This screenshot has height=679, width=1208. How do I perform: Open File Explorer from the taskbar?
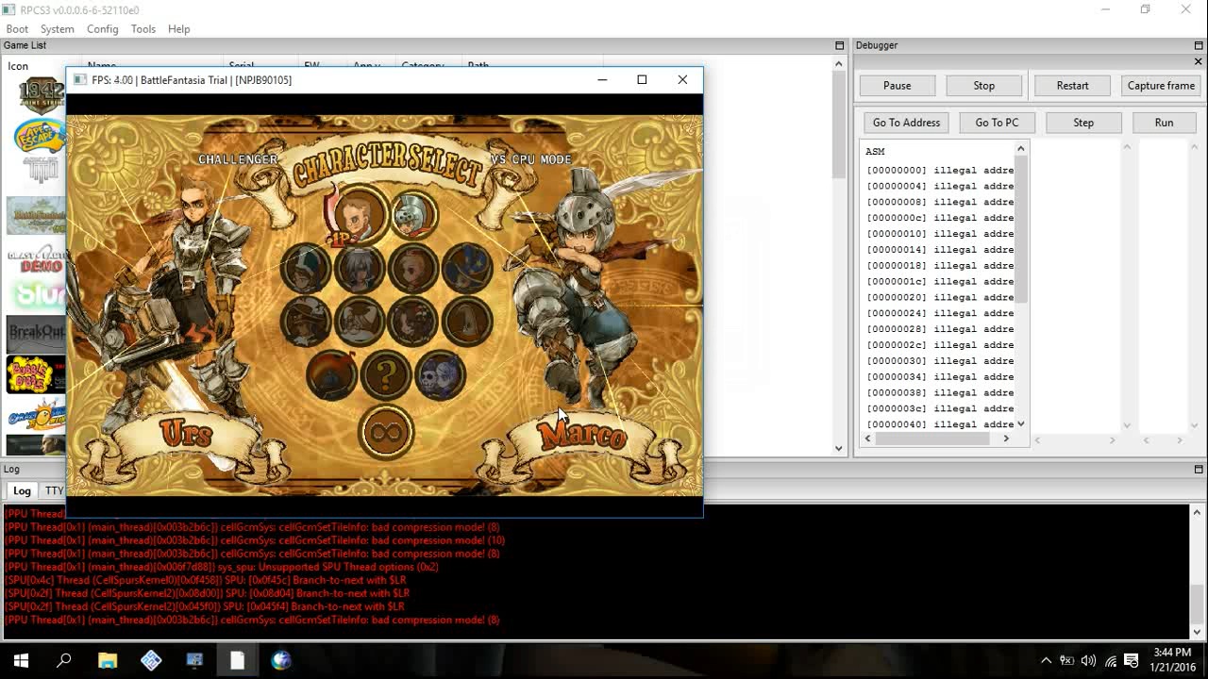[x=108, y=660]
